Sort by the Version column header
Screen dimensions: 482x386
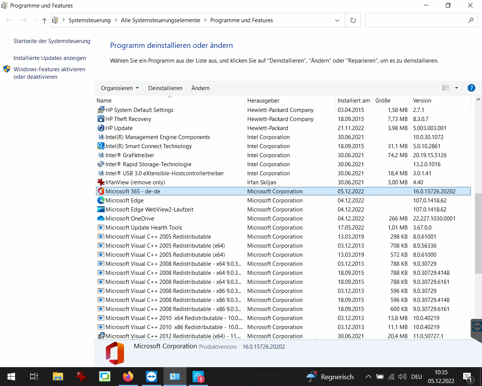click(441, 101)
